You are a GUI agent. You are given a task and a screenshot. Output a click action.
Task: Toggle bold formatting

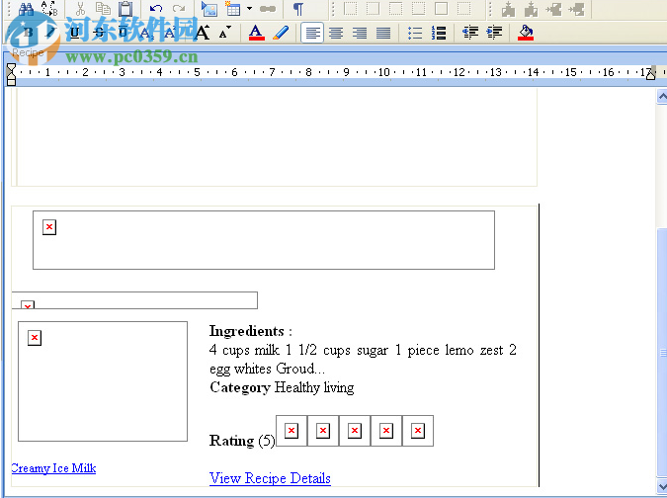(29, 33)
